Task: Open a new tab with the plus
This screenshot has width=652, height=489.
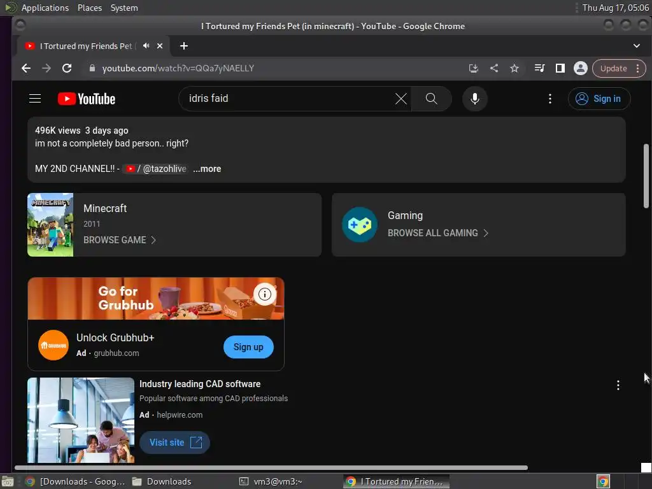Action: click(184, 46)
